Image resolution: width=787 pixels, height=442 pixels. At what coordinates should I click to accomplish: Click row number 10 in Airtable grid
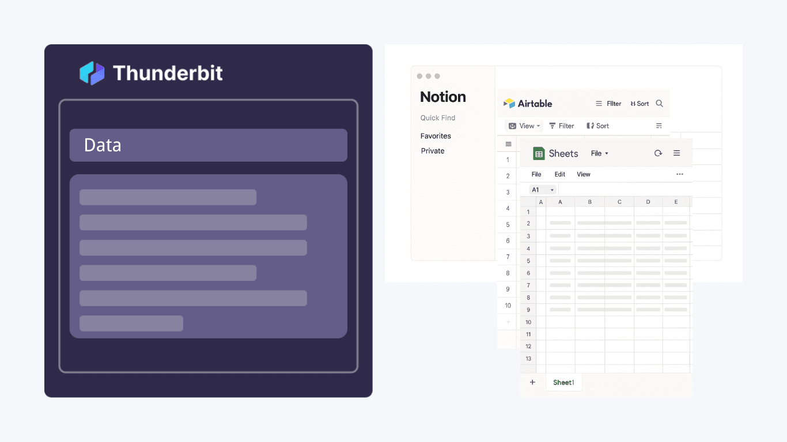click(508, 306)
